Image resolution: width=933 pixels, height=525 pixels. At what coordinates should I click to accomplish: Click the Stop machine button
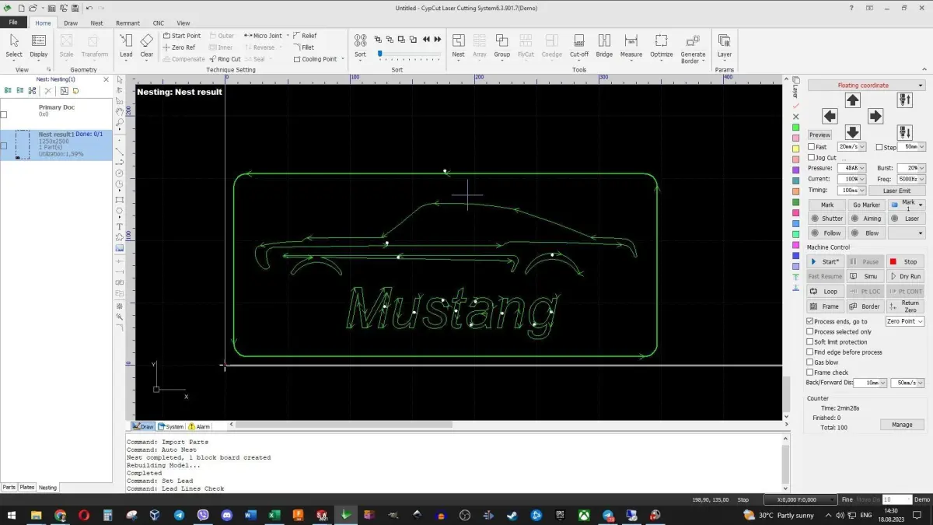click(x=904, y=261)
